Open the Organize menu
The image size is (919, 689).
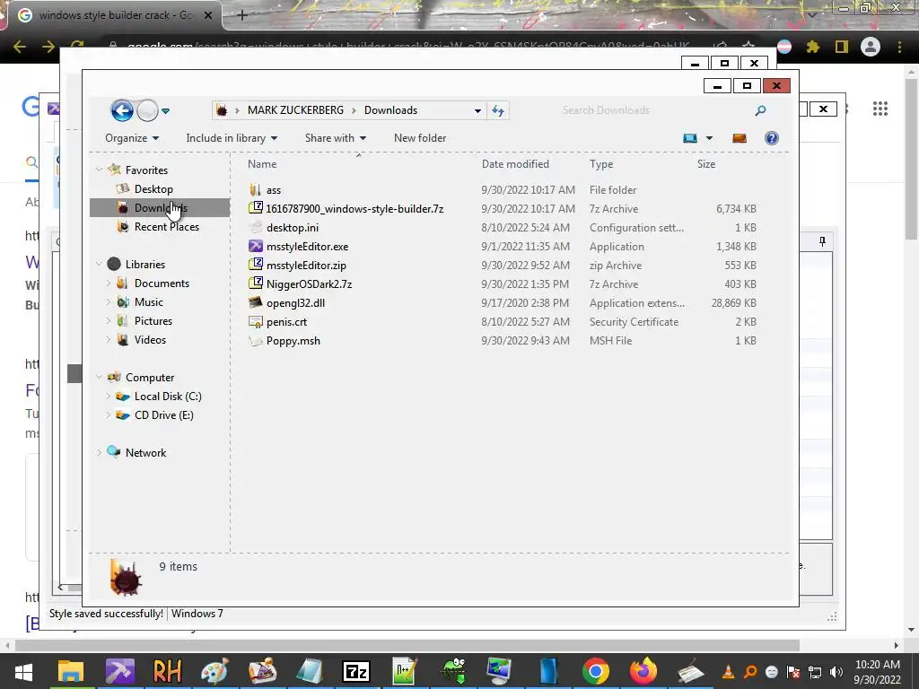click(132, 138)
